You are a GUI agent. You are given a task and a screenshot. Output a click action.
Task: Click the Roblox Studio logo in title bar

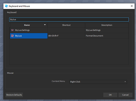[x=6, y=6]
